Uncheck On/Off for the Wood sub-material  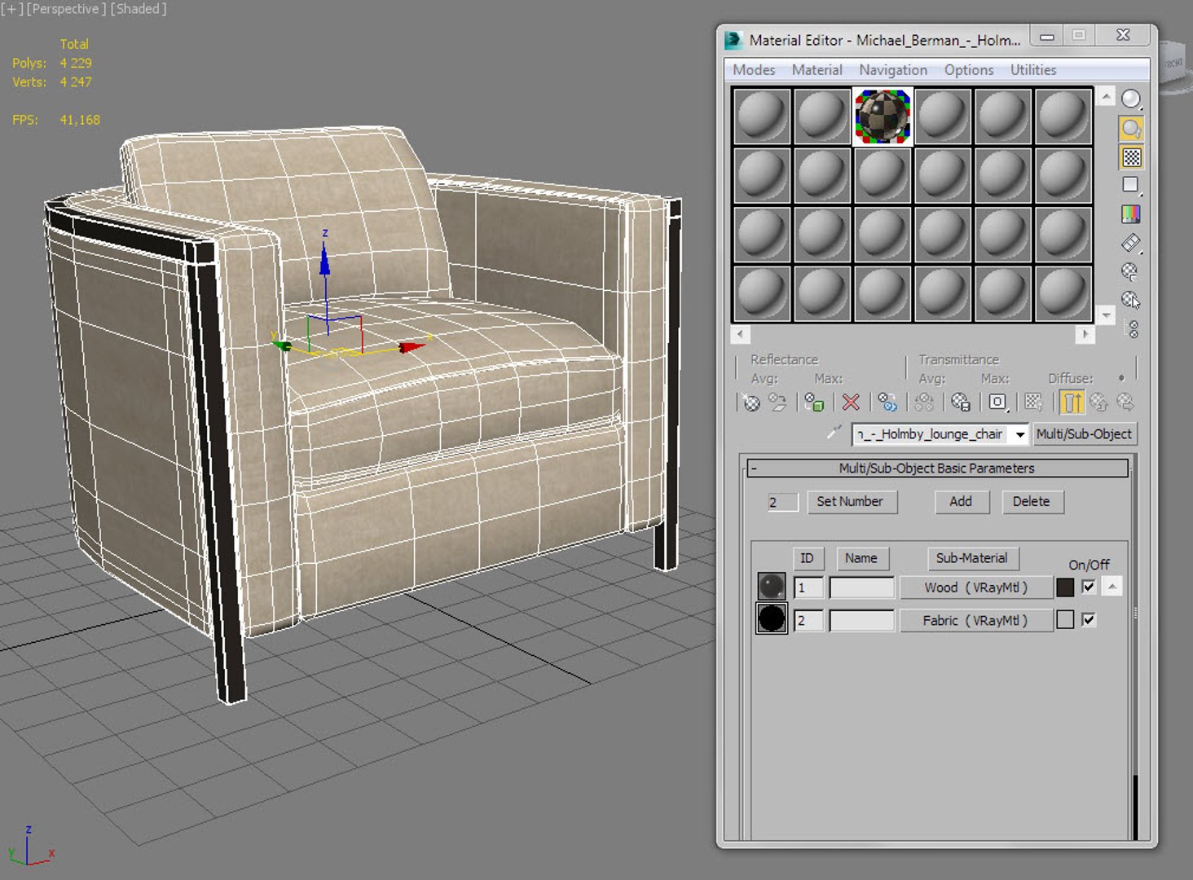click(1089, 587)
